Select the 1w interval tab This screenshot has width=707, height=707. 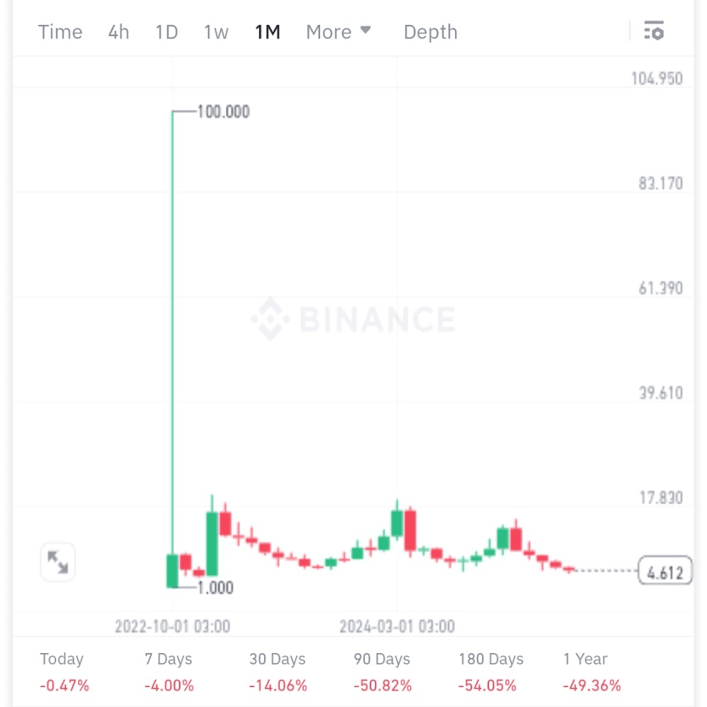(x=216, y=32)
